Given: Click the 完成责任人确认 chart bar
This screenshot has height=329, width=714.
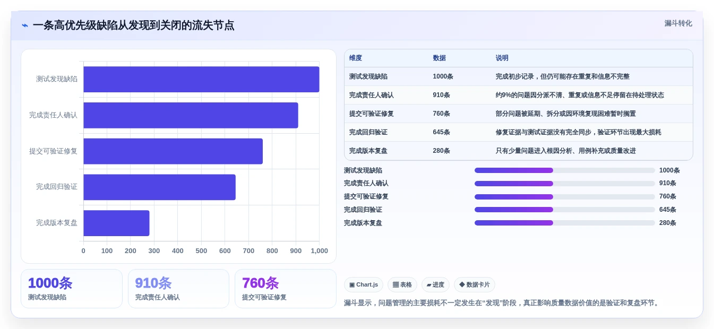Looking at the screenshot, I should tap(191, 115).
